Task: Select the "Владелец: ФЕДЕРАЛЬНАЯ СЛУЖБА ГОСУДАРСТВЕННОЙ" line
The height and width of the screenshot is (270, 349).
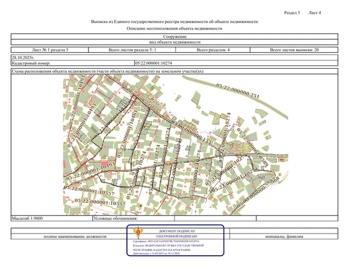Action: click(x=169, y=245)
